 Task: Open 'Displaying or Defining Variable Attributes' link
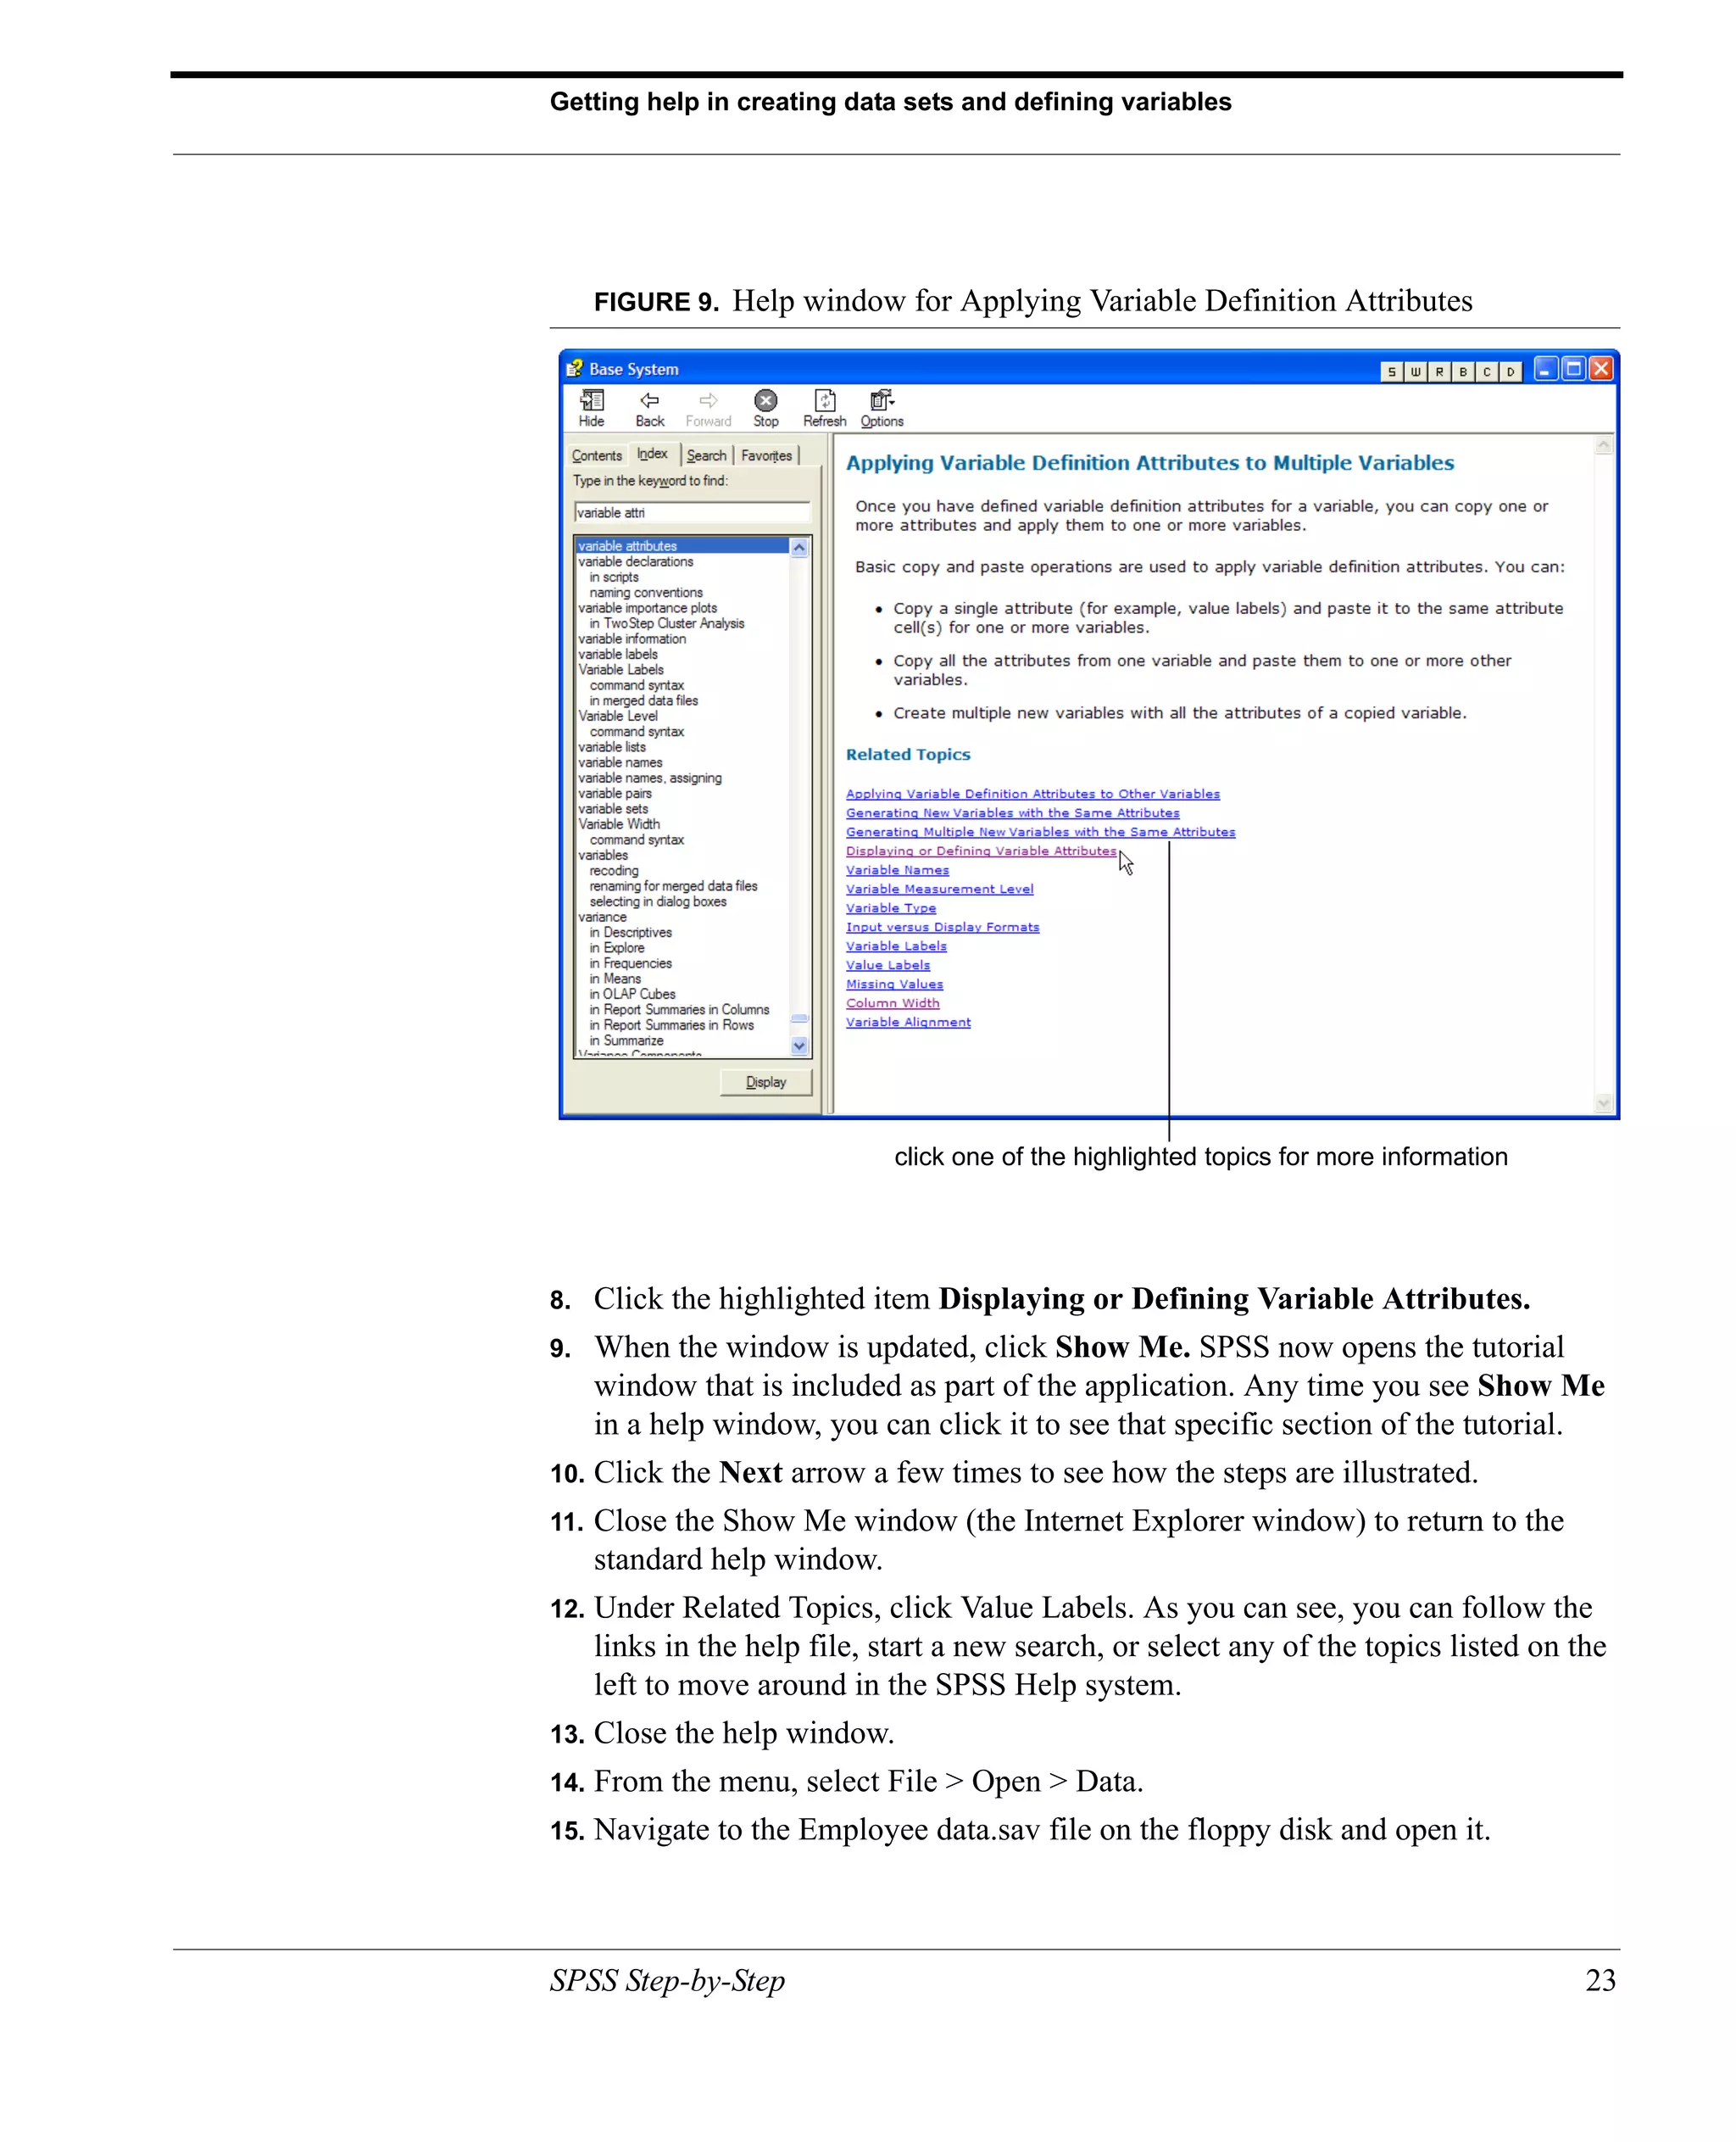[981, 851]
